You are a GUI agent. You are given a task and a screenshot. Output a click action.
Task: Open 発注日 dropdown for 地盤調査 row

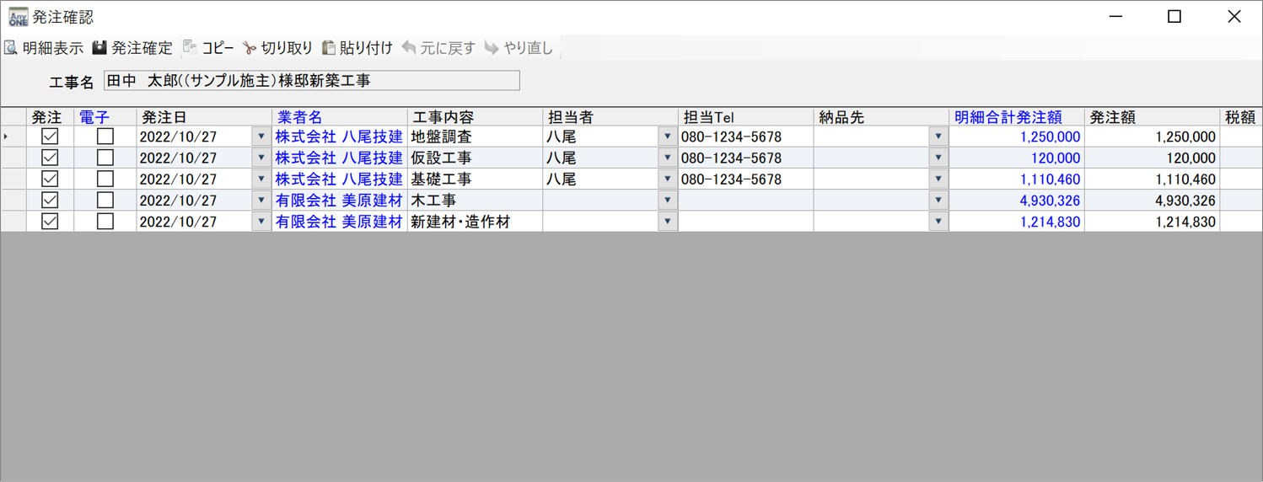coord(261,137)
